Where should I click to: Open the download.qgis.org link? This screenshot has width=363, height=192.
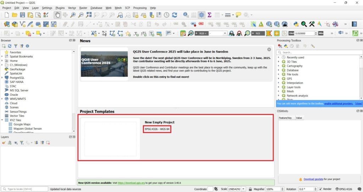131,183
